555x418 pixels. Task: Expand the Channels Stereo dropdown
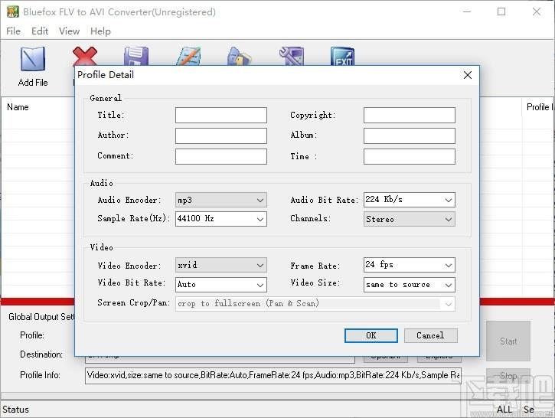410,219
